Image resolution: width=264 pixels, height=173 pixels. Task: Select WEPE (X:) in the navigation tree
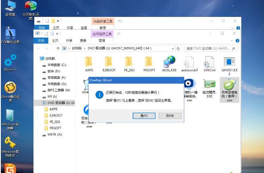click(52, 135)
